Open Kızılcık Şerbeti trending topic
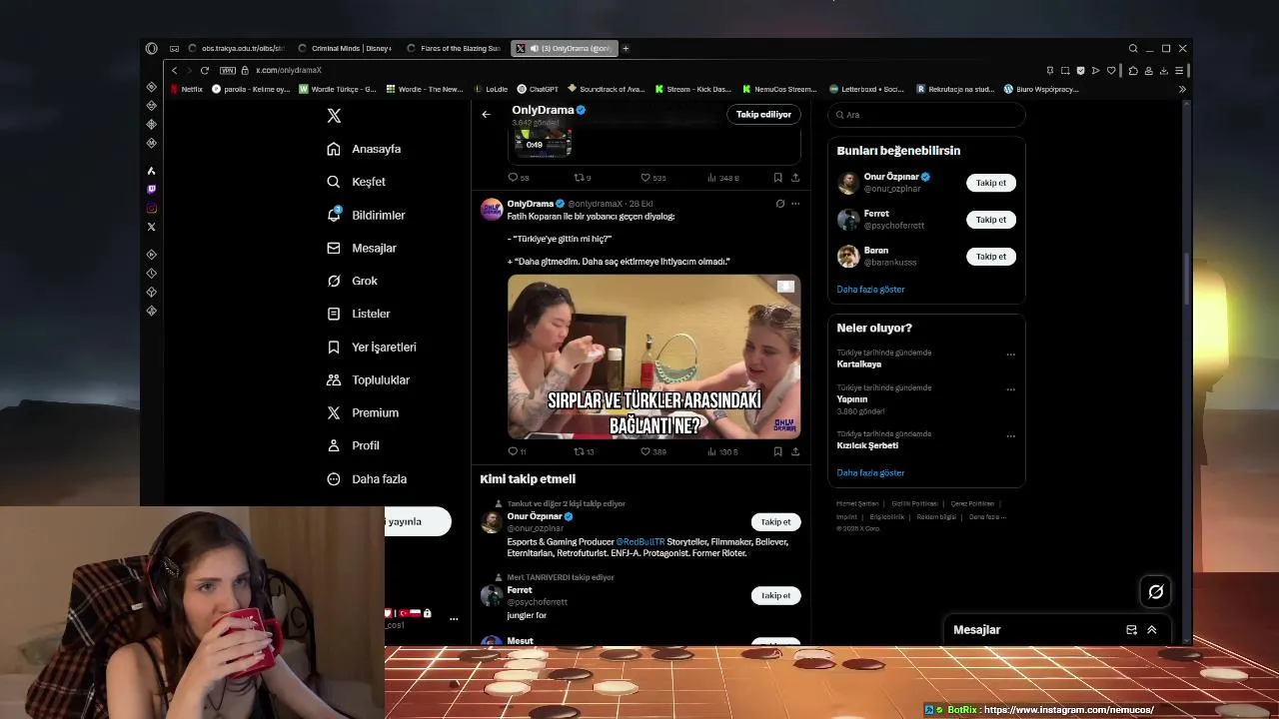Screen dimensions: 1279x719 point(867,445)
